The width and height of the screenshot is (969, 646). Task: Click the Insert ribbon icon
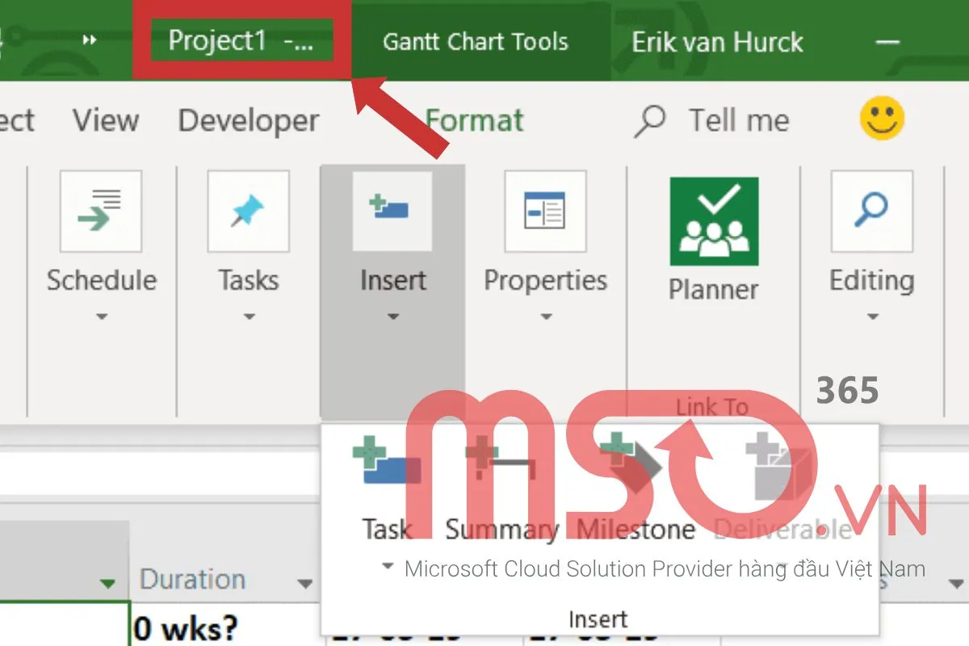(x=392, y=210)
